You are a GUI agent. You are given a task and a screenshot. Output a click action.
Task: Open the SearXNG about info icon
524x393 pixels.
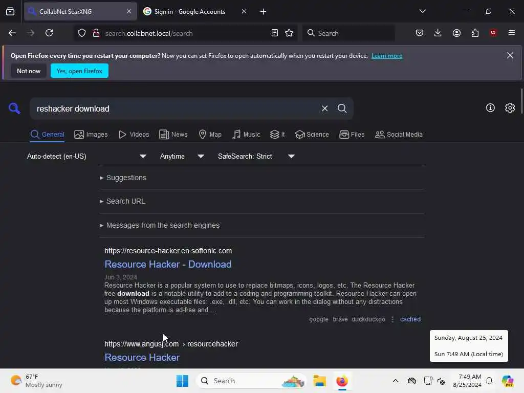pyautogui.click(x=490, y=108)
